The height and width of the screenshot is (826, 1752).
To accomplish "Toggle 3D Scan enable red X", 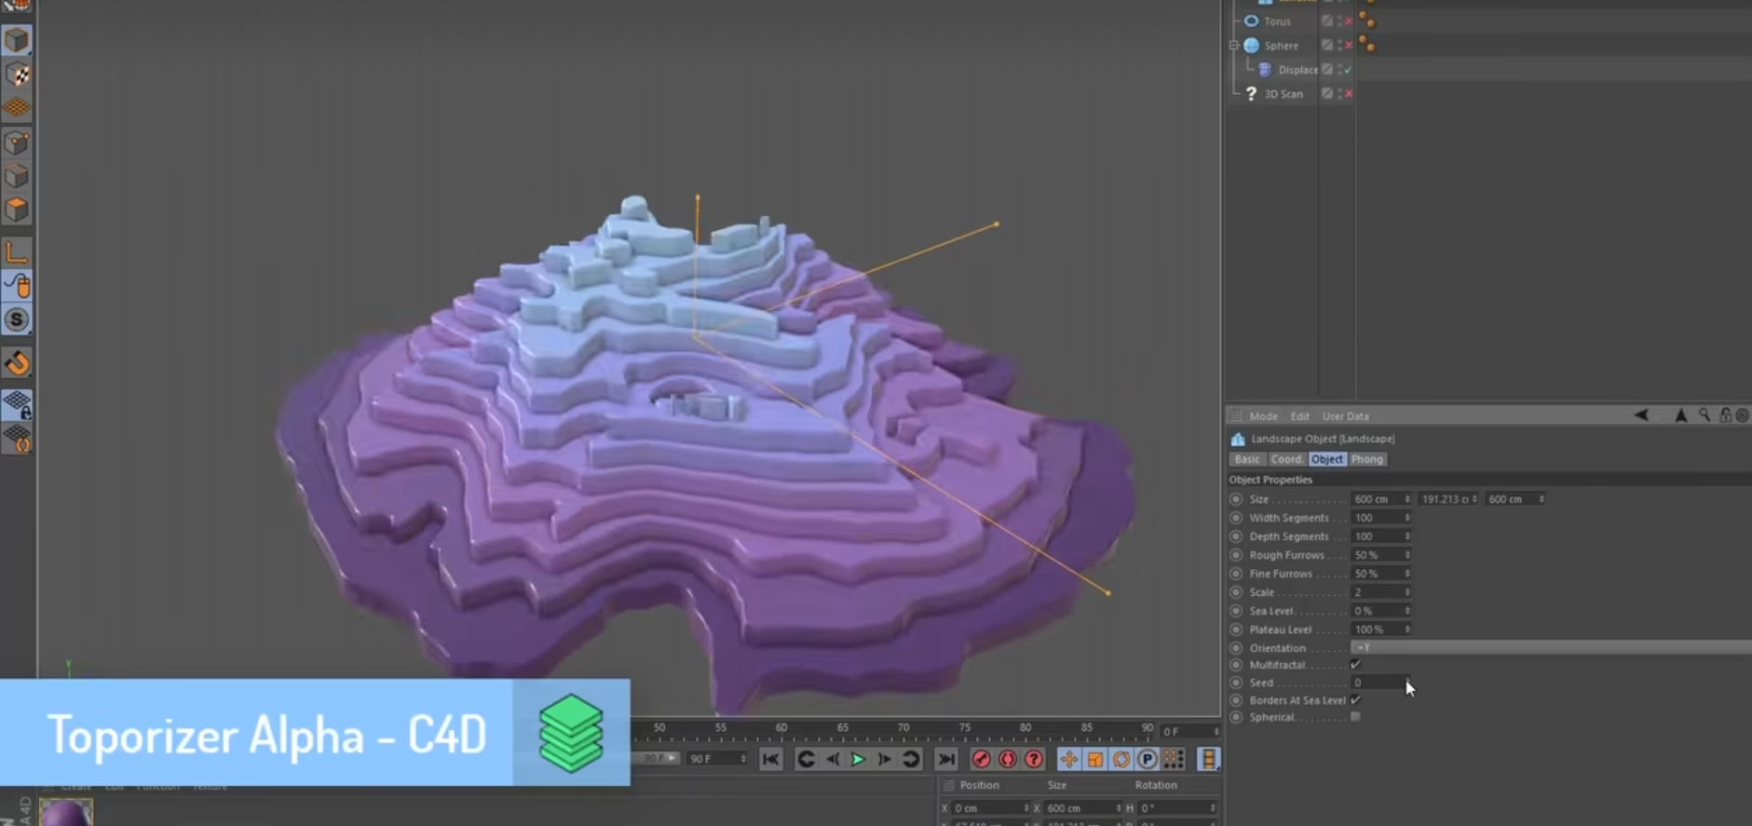I will [x=1347, y=93].
